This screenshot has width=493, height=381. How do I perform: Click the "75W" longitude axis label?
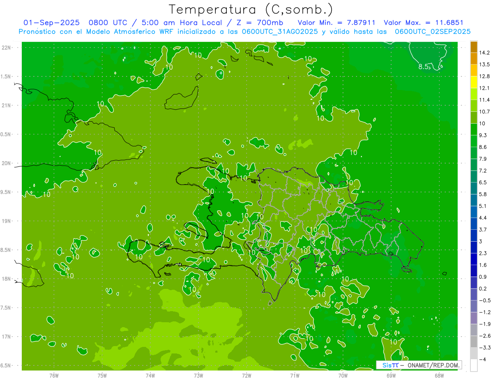click(102, 375)
